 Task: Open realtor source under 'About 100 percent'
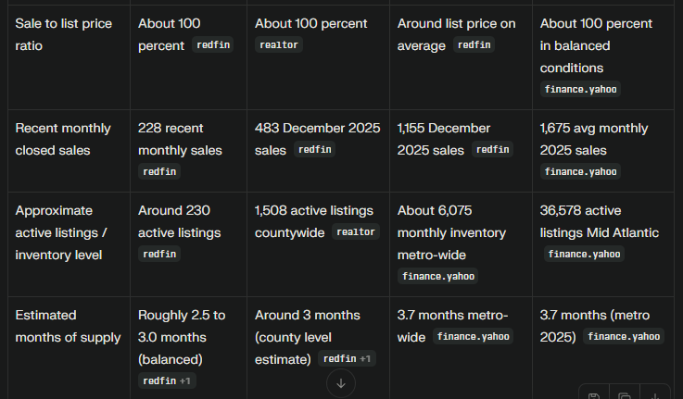pos(279,44)
